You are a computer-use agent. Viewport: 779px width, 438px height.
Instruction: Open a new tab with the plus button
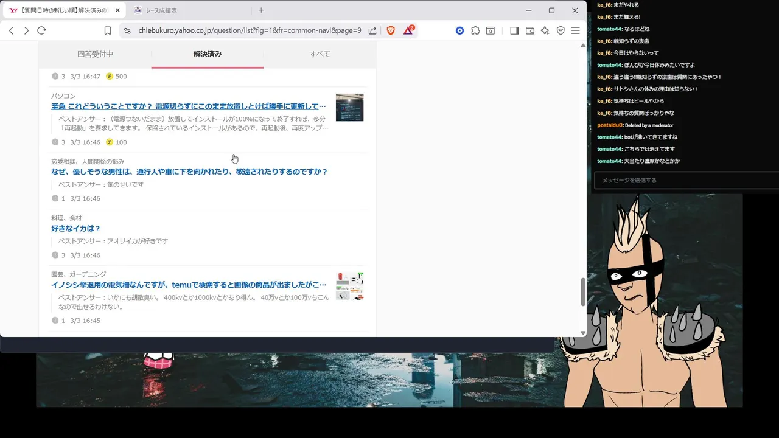(x=261, y=10)
